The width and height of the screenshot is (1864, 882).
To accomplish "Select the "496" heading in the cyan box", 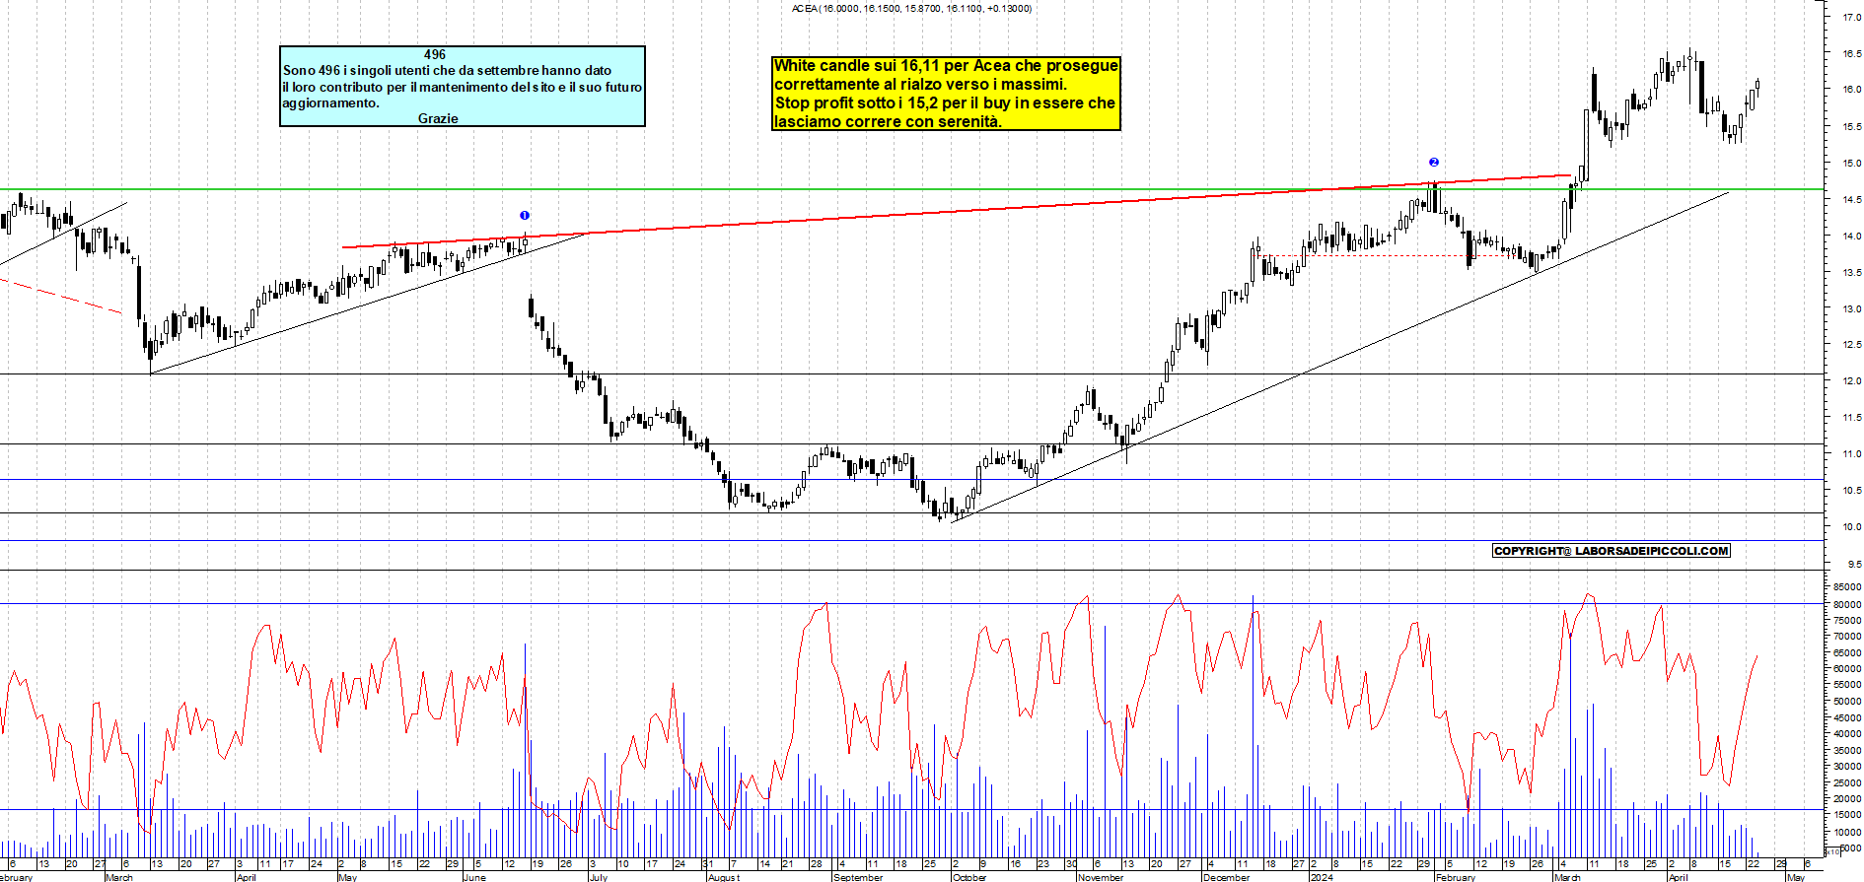I will (x=435, y=55).
